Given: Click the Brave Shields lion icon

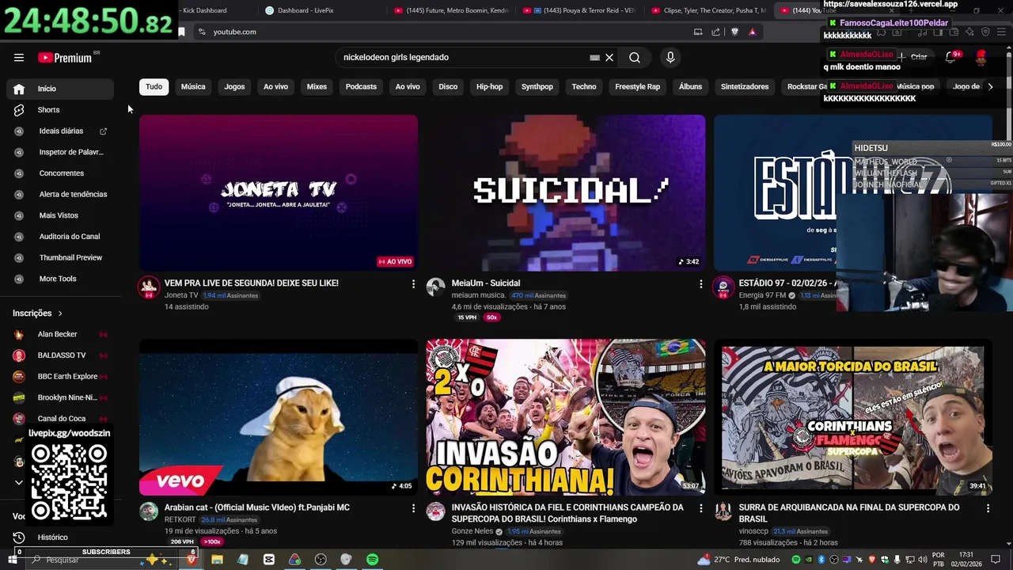Looking at the screenshot, I should click(734, 32).
